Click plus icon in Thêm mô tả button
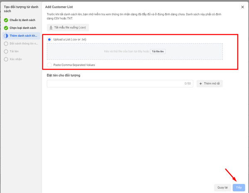 (x=201, y=84)
